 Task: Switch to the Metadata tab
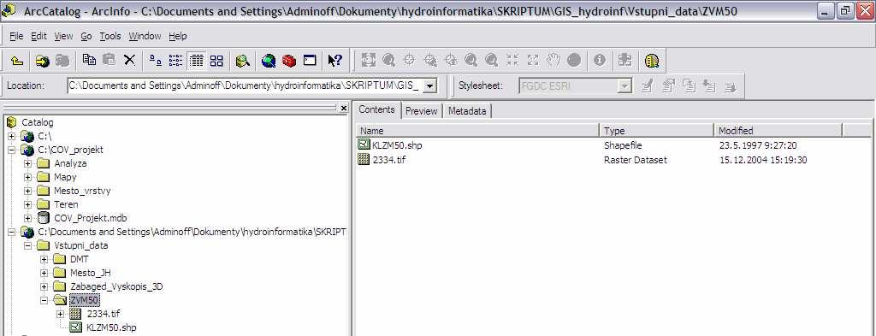(x=467, y=111)
